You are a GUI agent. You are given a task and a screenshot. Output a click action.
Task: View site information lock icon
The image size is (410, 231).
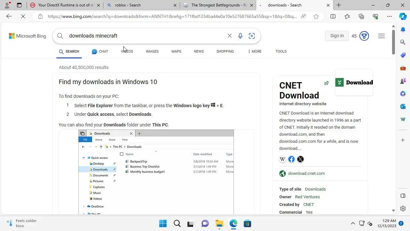[40, 16]
